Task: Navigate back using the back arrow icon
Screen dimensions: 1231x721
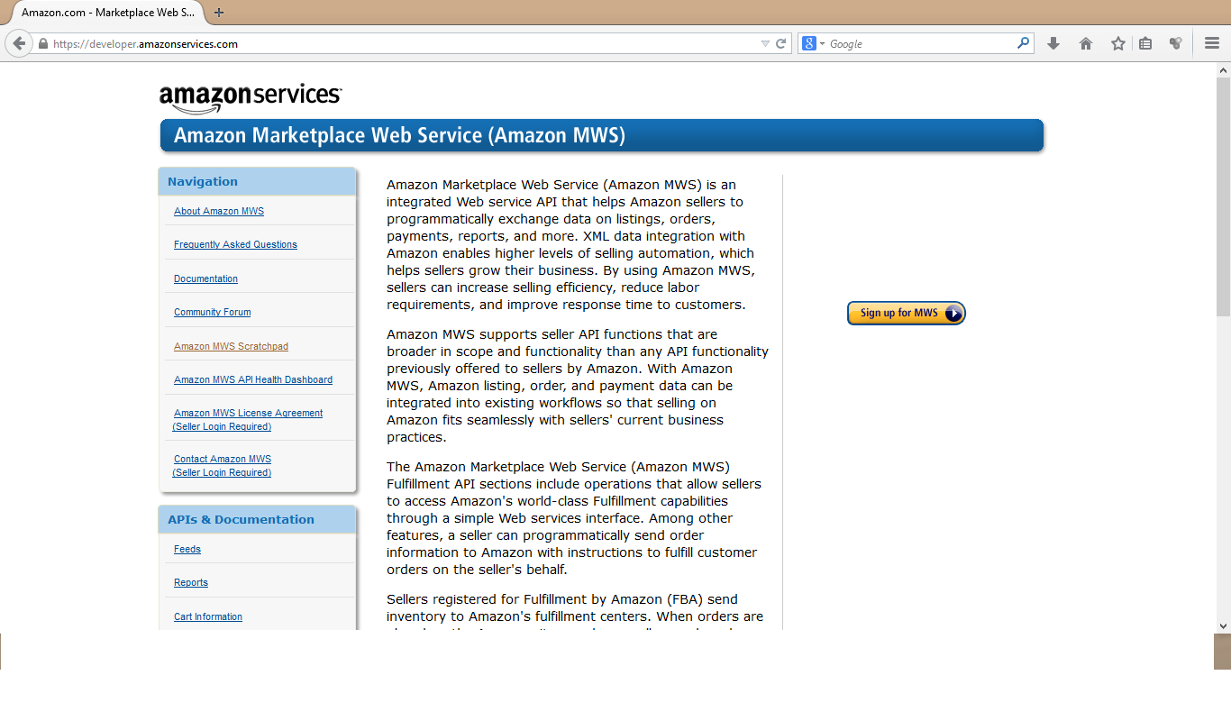Action: point(19,42)
